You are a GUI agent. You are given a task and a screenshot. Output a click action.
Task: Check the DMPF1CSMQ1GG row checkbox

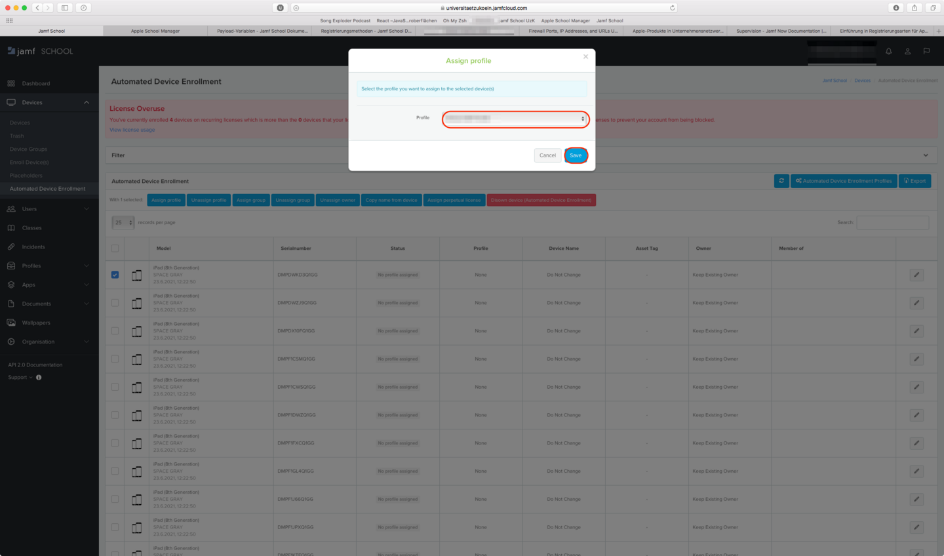click(115, 359)
